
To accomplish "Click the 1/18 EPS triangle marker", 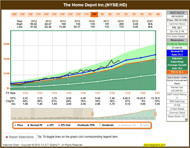I will coord(112,70).
